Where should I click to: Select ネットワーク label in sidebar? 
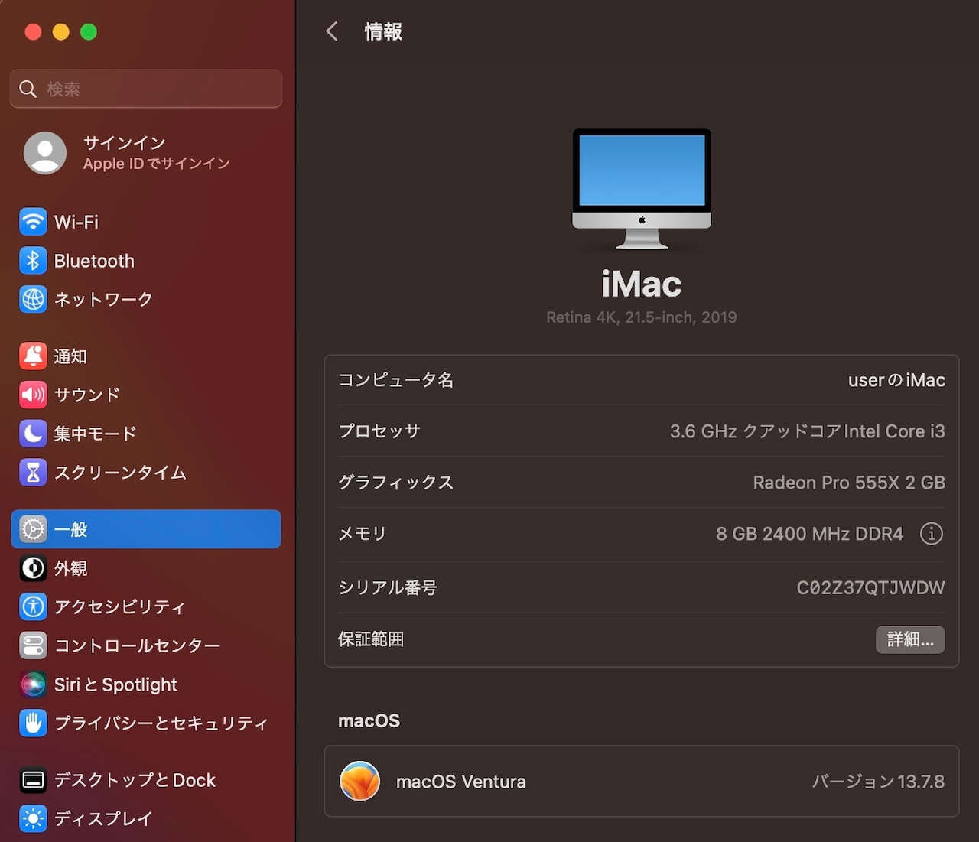pyautogui.click(x=103, y=299)
